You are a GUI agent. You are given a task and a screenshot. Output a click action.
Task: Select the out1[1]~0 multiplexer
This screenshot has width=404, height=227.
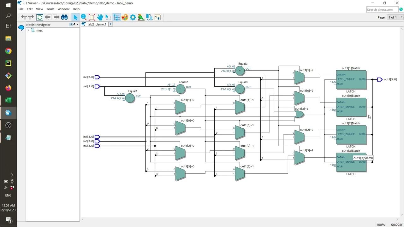pyautogui.click(x=180, y=107)
